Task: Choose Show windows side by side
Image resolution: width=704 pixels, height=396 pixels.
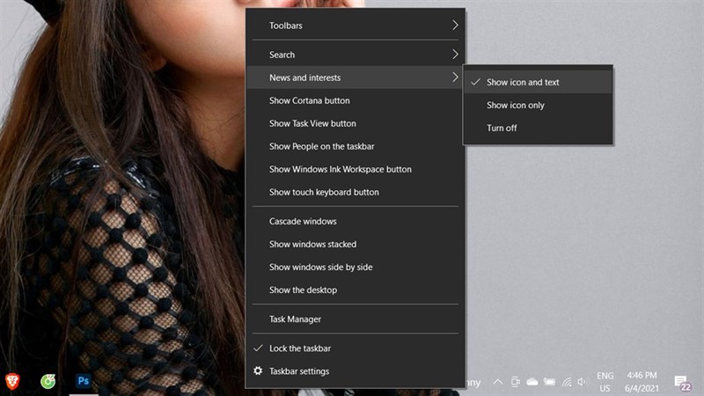Action: (x=356, y=268)
